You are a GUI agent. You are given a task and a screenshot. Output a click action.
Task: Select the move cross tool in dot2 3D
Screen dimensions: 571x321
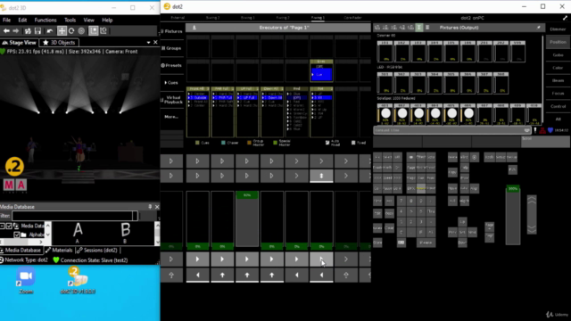tap(62, 31)
